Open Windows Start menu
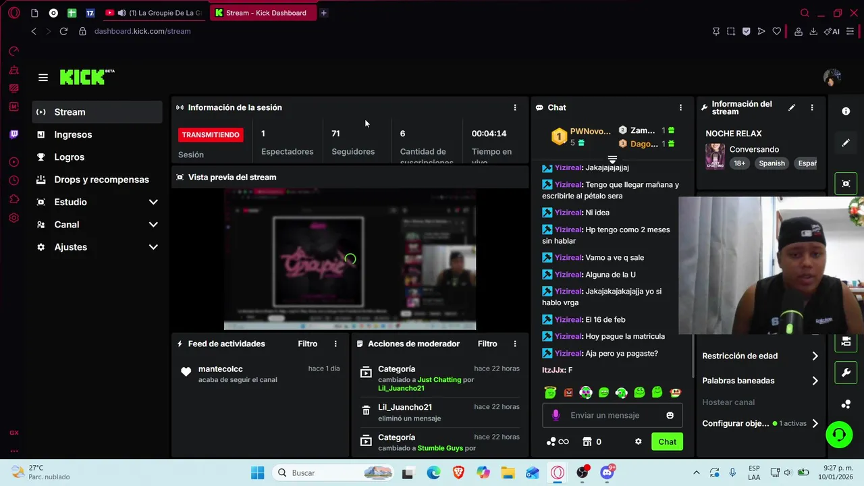Image resolution: width=864 pixels, height=486 pixels. (x=258, y=473)
